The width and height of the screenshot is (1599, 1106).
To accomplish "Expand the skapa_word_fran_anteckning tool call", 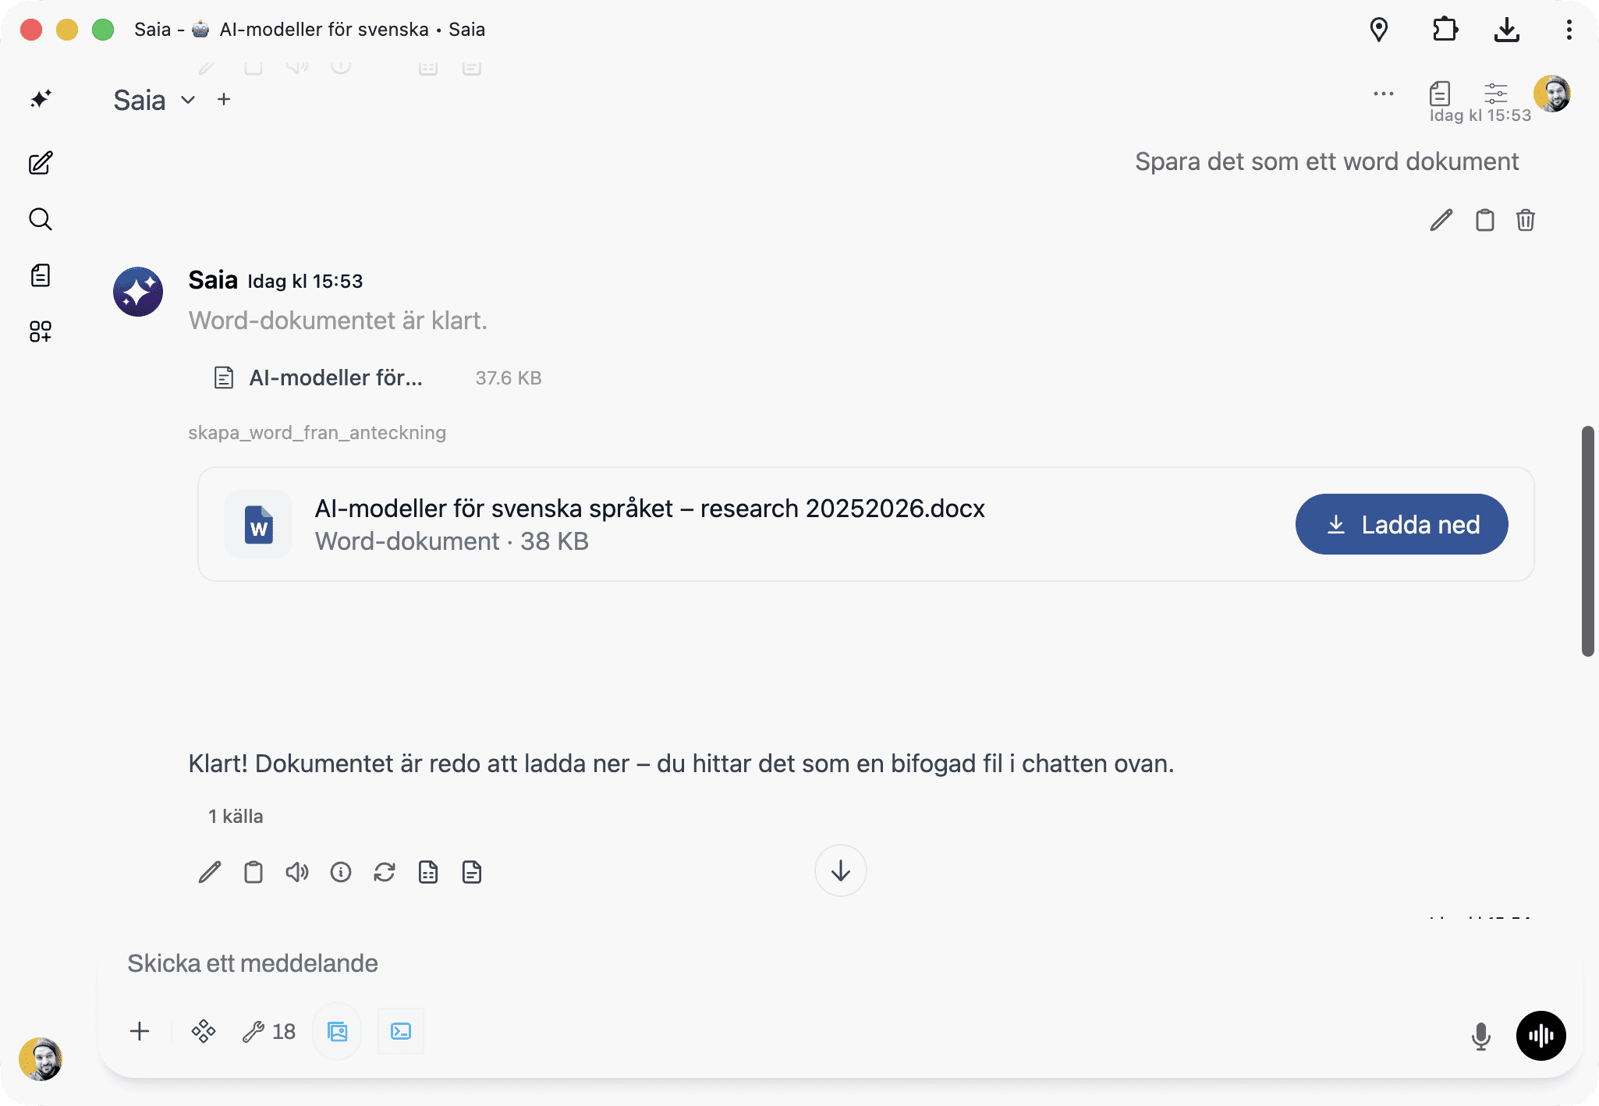I will click(317, 433).
